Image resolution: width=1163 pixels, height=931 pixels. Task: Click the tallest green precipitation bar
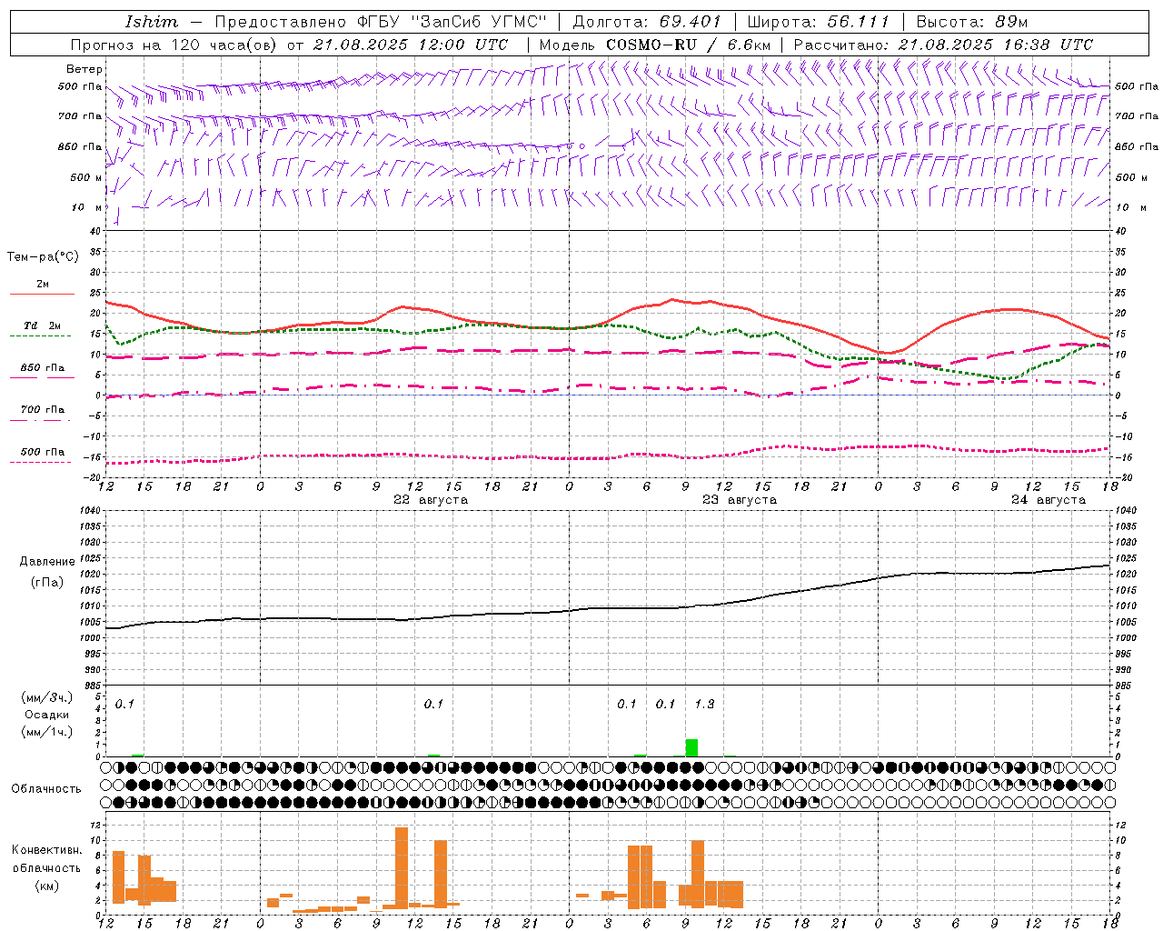tap(691, 747)
